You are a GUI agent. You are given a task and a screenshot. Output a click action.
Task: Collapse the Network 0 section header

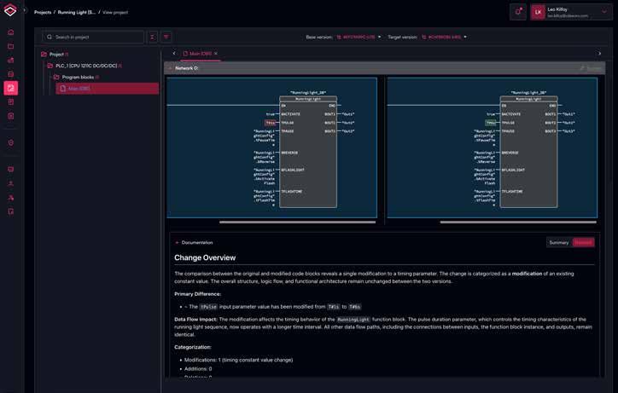[x=170, y=68]
